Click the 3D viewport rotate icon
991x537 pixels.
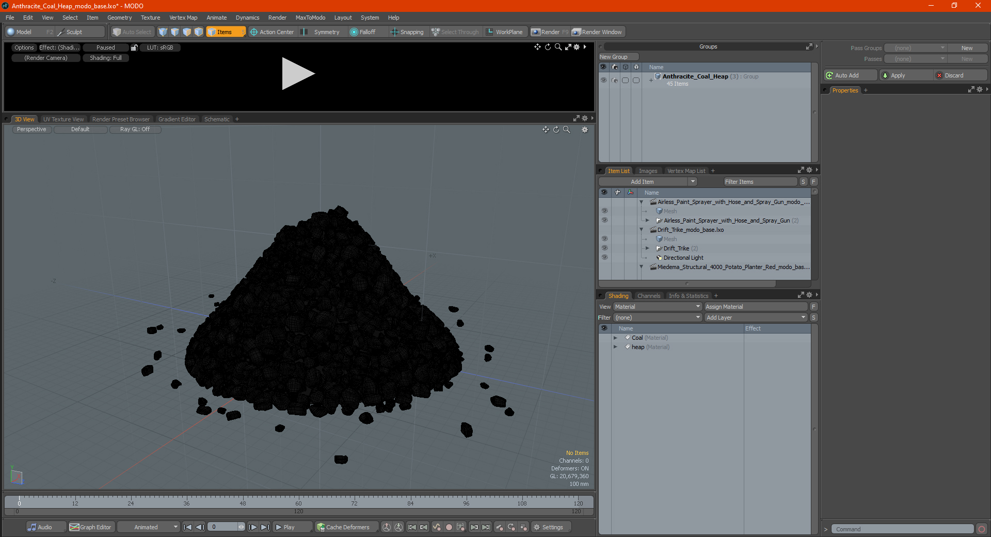pos(556,130)
